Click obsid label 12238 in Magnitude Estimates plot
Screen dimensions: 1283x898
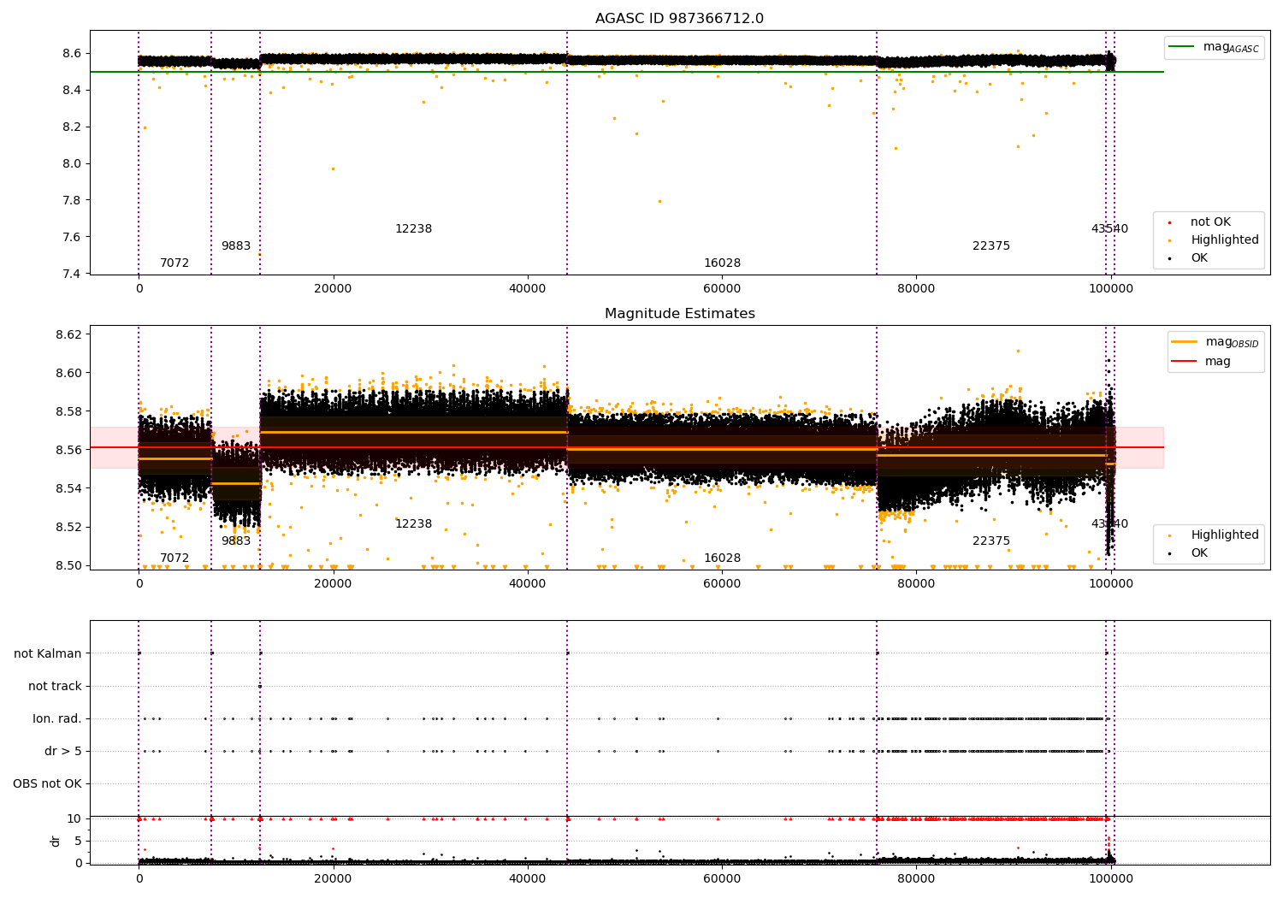[x=413, y=524]
